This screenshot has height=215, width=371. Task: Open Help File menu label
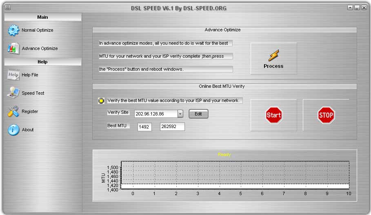point(30,75)
